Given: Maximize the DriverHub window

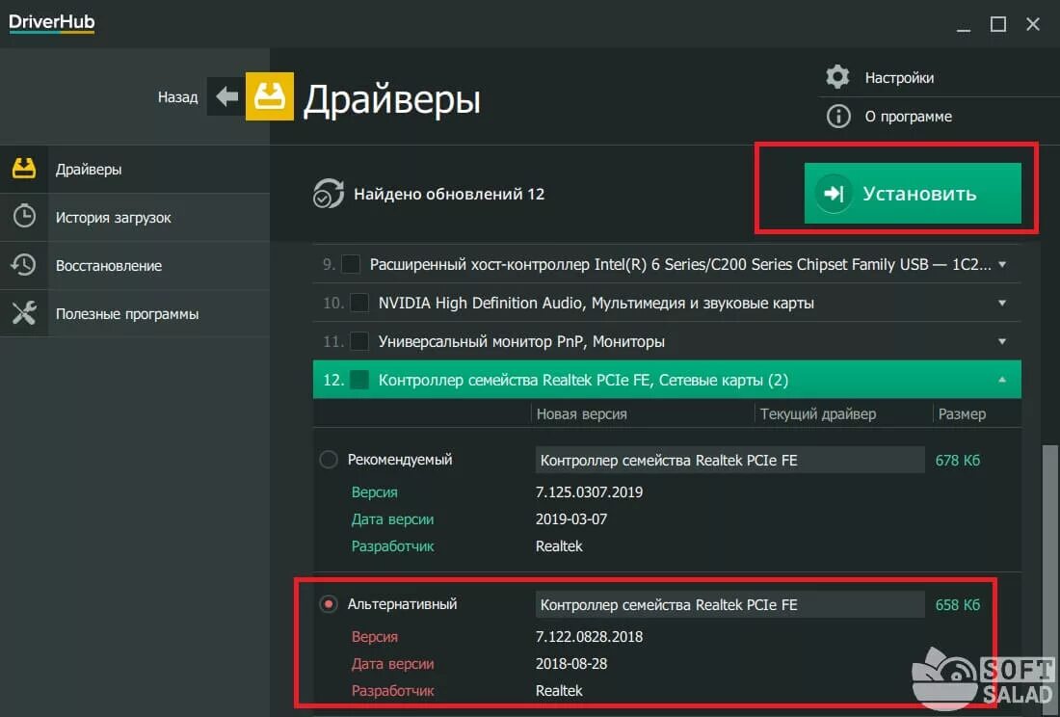Looking at the screenshot, I should tap(997, 24).
